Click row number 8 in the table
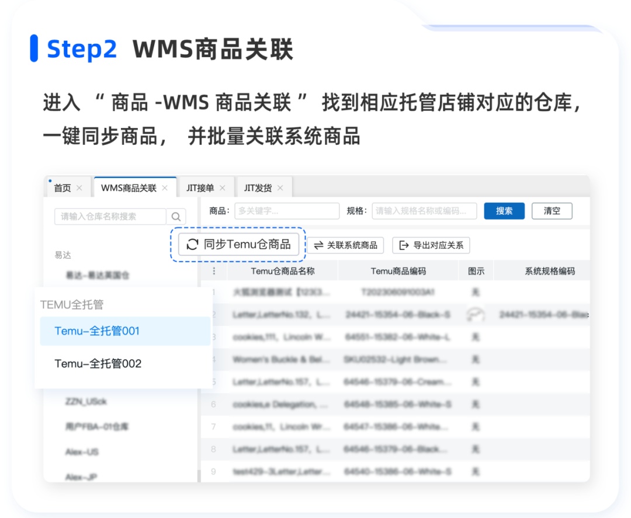This screenshot has height=518, width=631. (x=213, y=449)
